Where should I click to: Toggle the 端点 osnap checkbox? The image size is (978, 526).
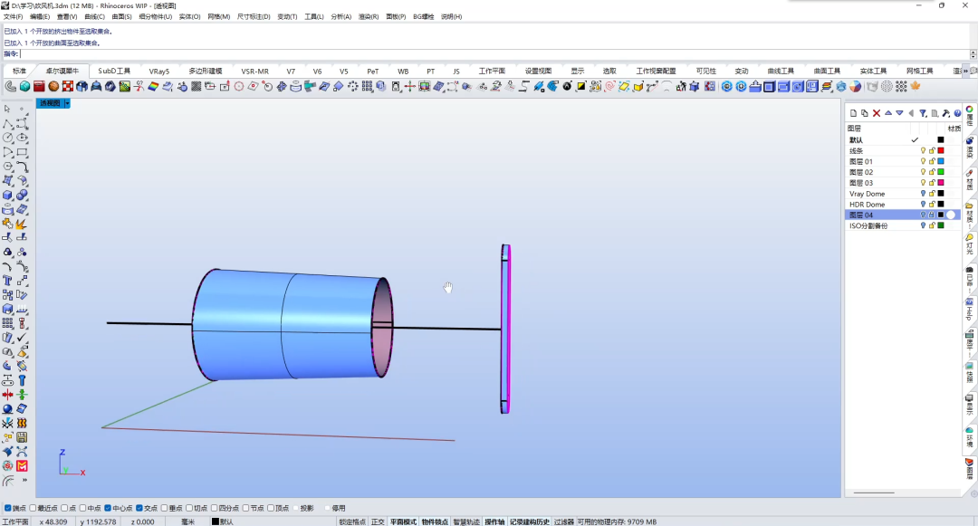(x=8, y=508)
